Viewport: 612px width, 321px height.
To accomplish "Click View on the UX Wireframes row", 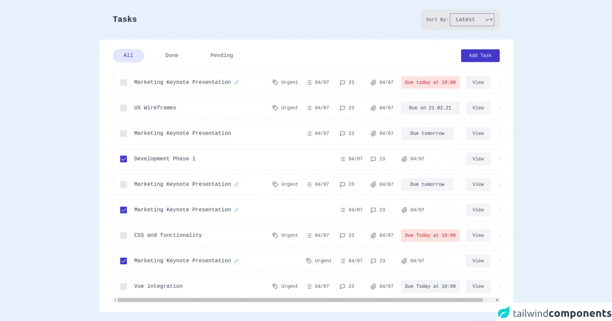I will click(478, 108).
